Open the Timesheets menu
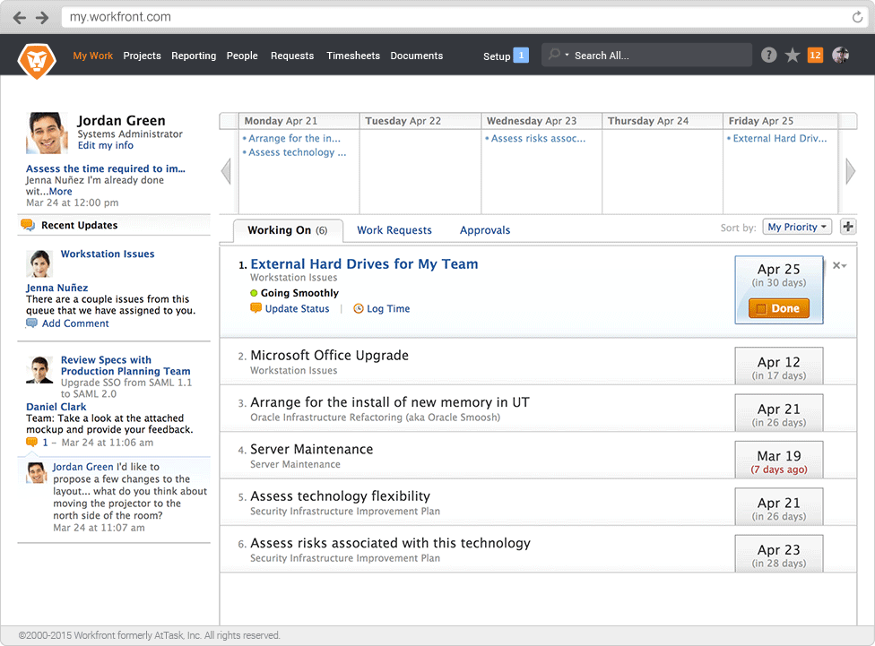 pos(352,56)
